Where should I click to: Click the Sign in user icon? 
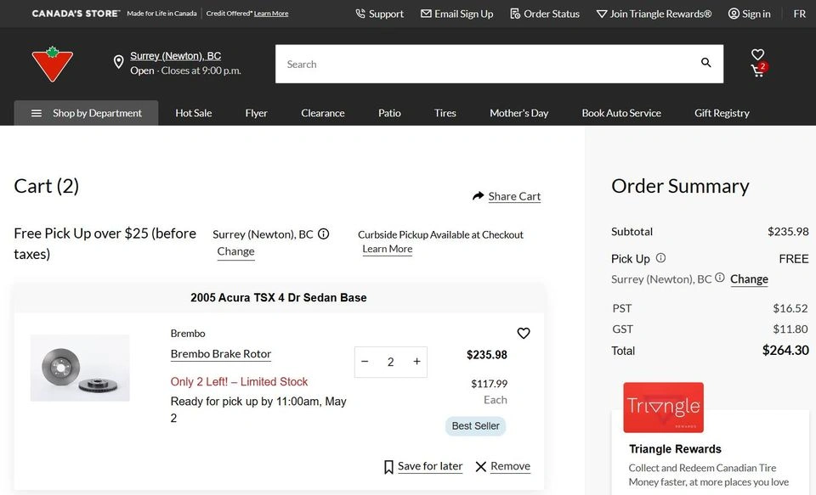[x=734, y=14]
